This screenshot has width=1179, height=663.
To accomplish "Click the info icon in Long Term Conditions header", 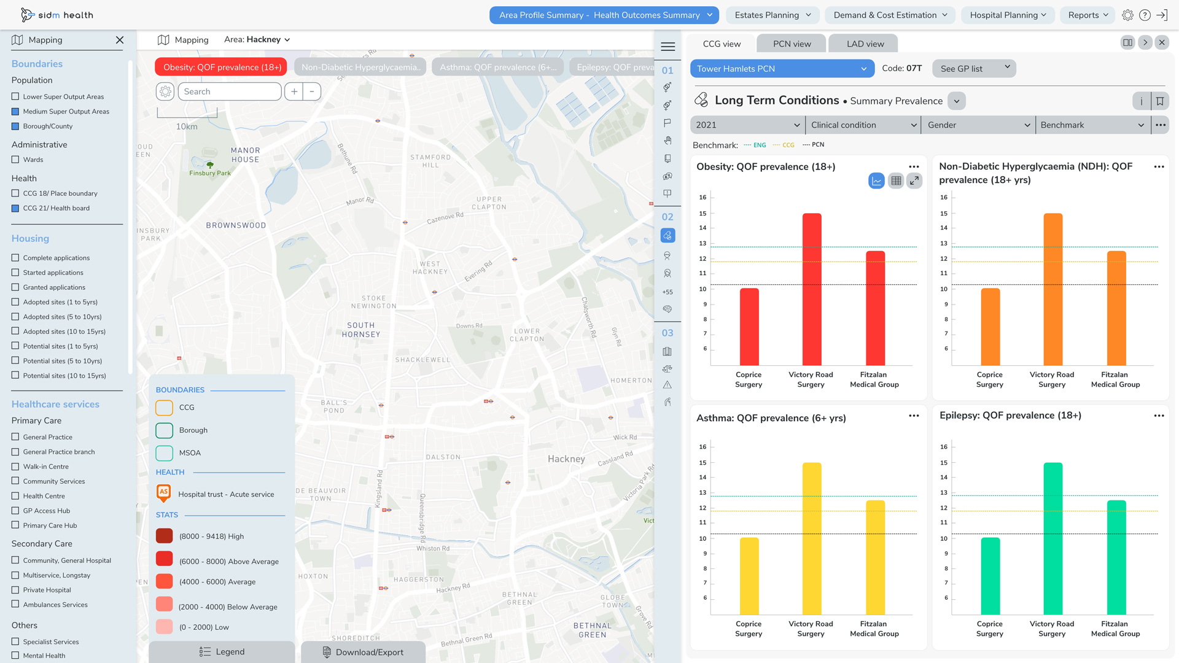I will click(1142, 101).
